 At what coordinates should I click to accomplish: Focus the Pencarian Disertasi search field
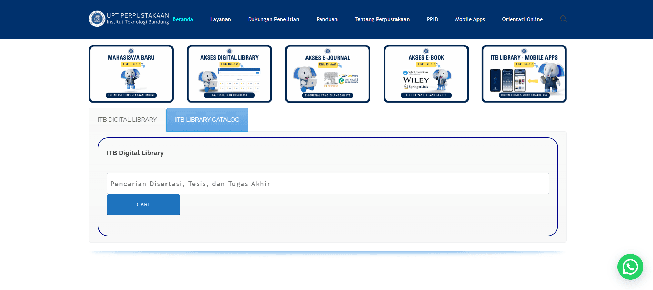click(328, 184)
